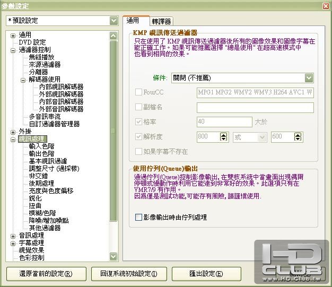Select 輸出色階 in the tree
The height and width of the screenshot is (287, 332).
coord(41,153)
